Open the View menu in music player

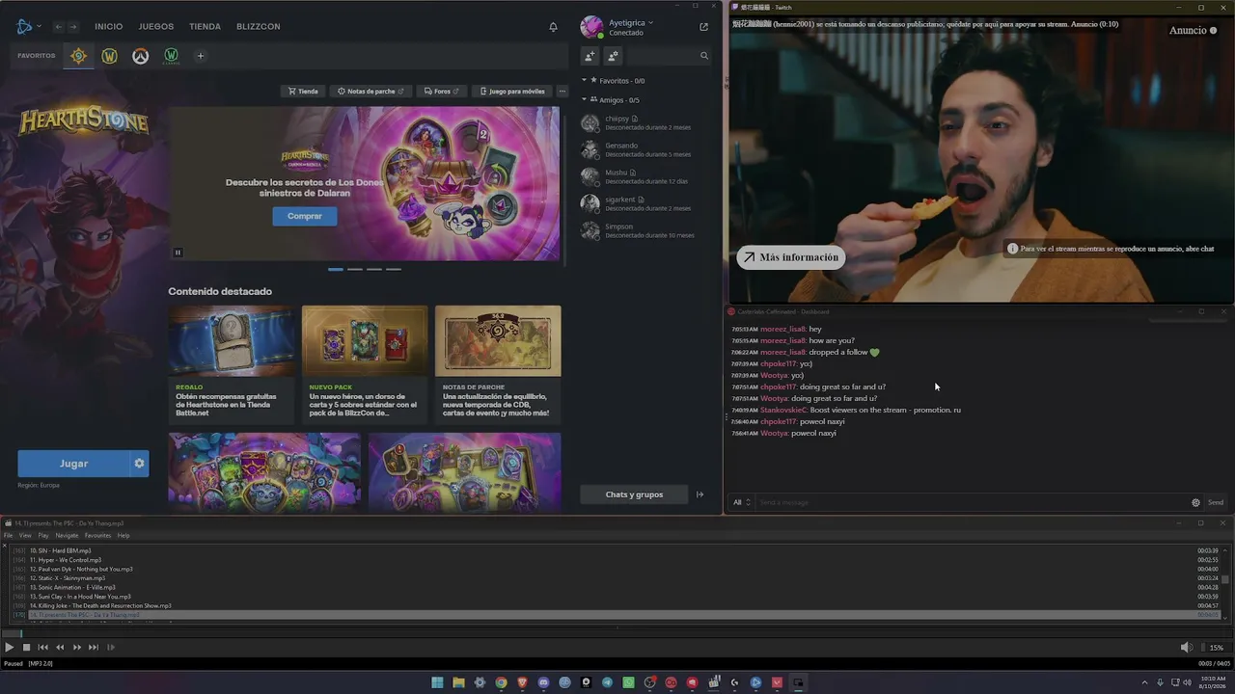click(x=25, y=535)
